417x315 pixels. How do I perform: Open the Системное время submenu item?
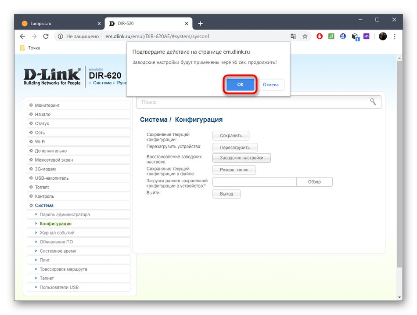(x=79, y=251)
